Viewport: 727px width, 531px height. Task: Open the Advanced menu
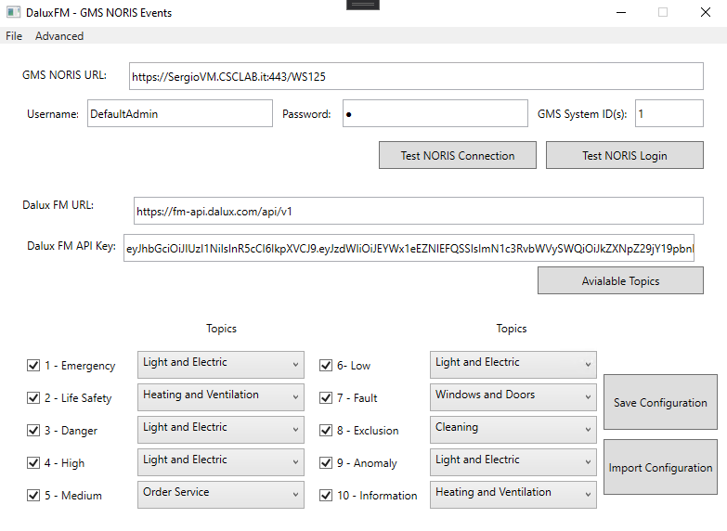click(59, 36)
